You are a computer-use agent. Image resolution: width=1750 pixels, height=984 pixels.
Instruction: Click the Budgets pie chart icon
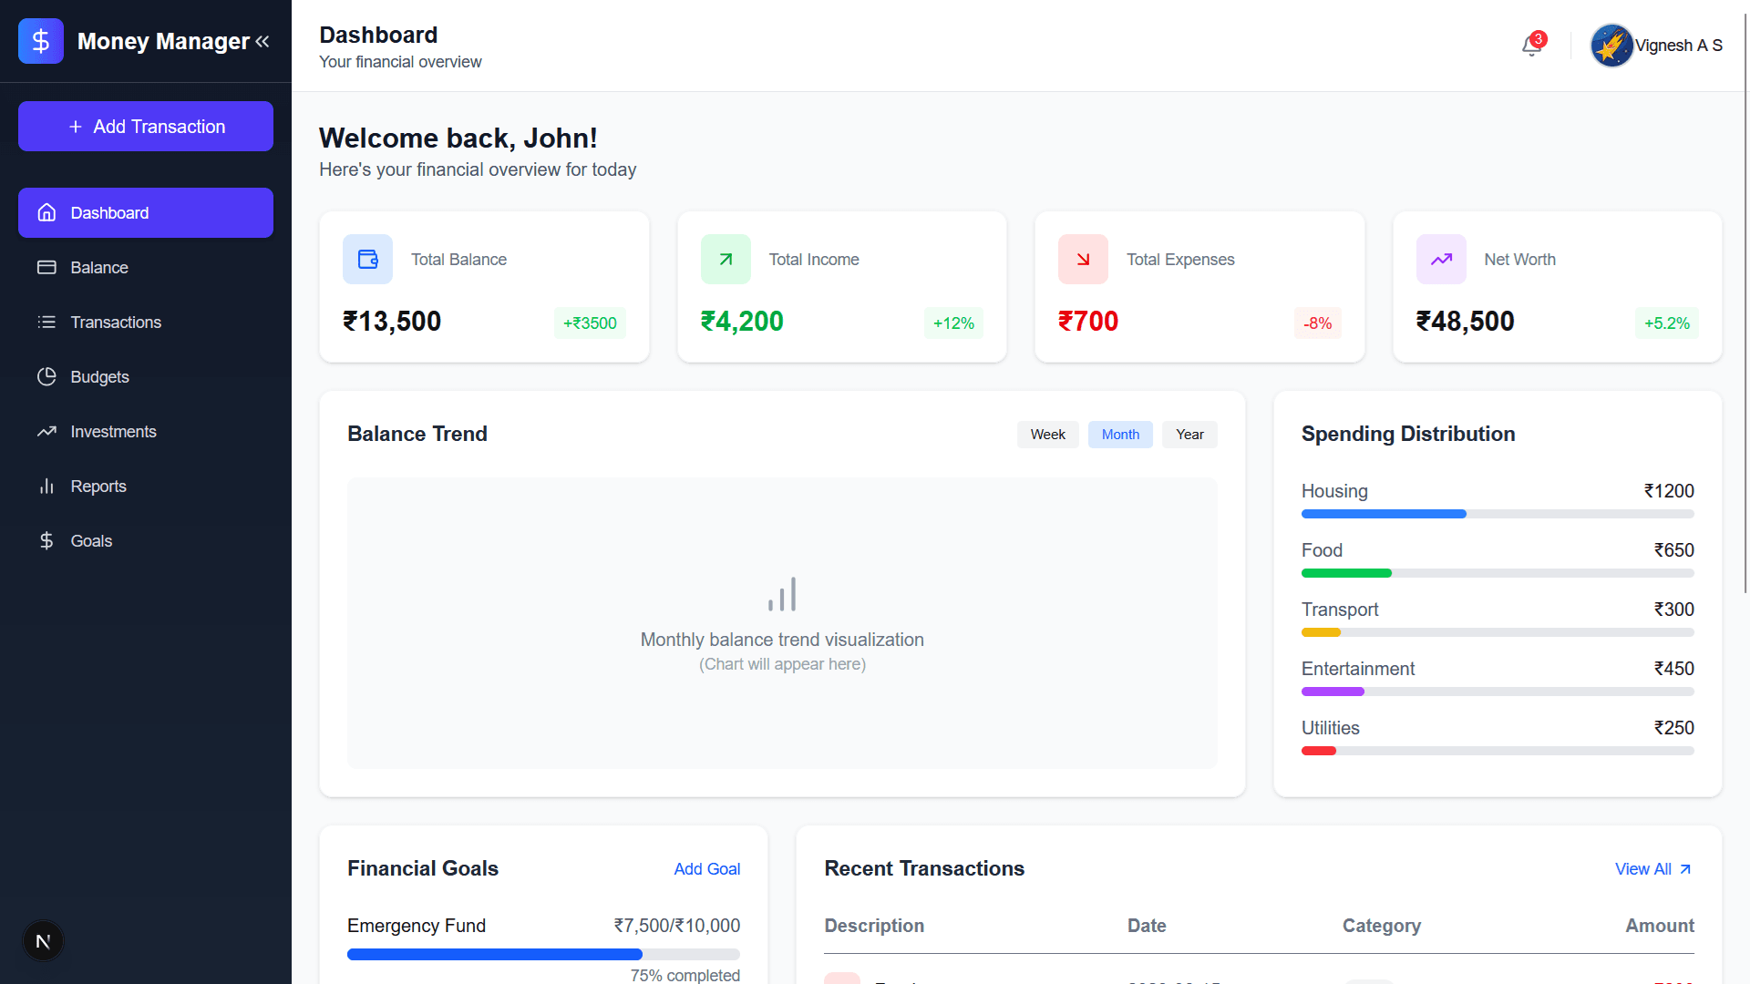(x=47, y=376)
